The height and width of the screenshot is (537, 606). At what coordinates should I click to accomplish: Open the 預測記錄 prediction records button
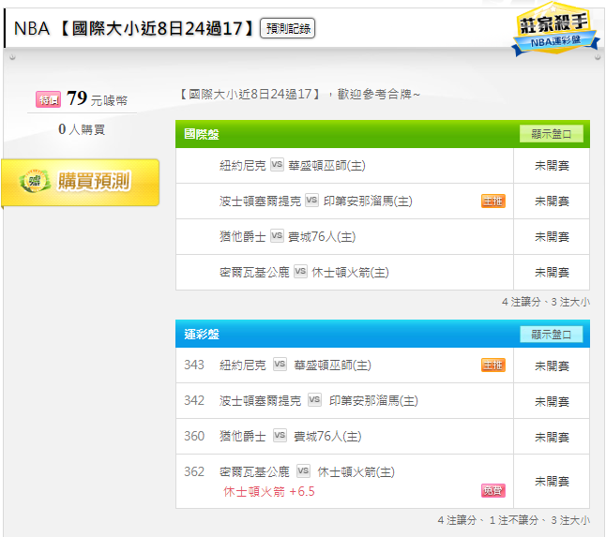coord(288,28)
